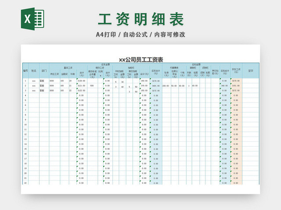Image resolution: width=281 pixels, height=210 pixels.
Task: Select the 签字 column header
Action: [x=251, y=71]
